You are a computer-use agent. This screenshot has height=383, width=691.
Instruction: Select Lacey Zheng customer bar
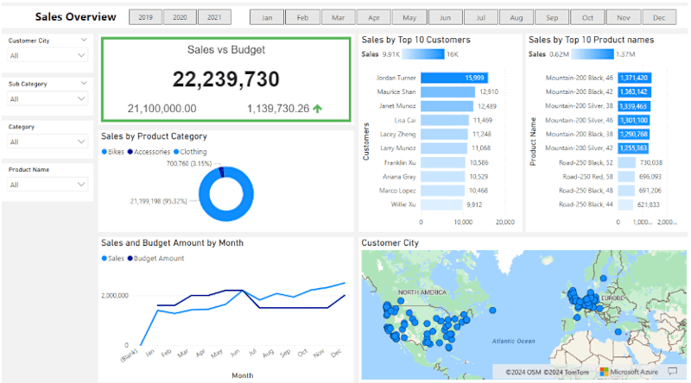click(x=444, y=134)
